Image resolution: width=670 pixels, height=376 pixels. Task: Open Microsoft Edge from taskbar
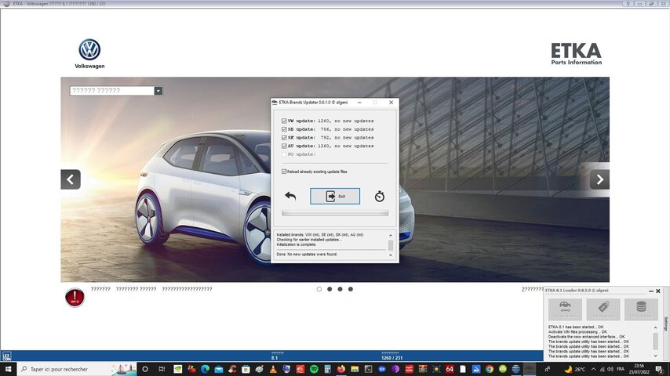pyautogui.click(x=205, y=369)
